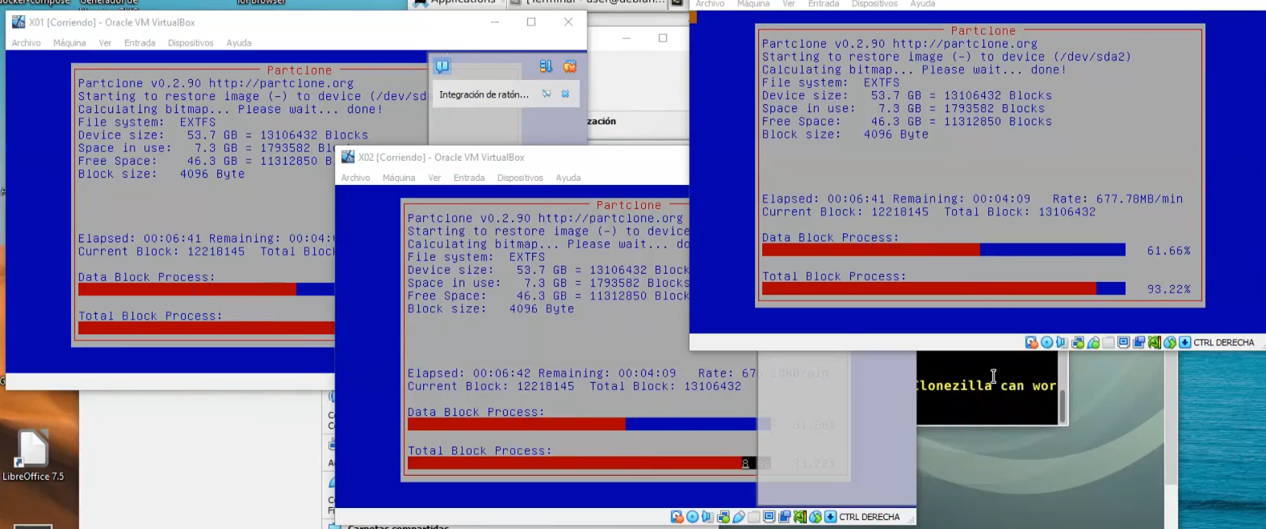Click keyboard capture arrow icon in X02 status bar
This screenshot has width=1266, height=529.
(830, 517)
